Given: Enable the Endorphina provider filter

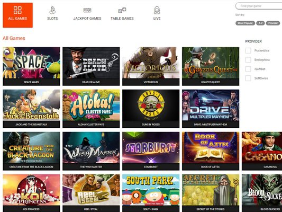Looking at the screenshot, I should coord(248,59).
